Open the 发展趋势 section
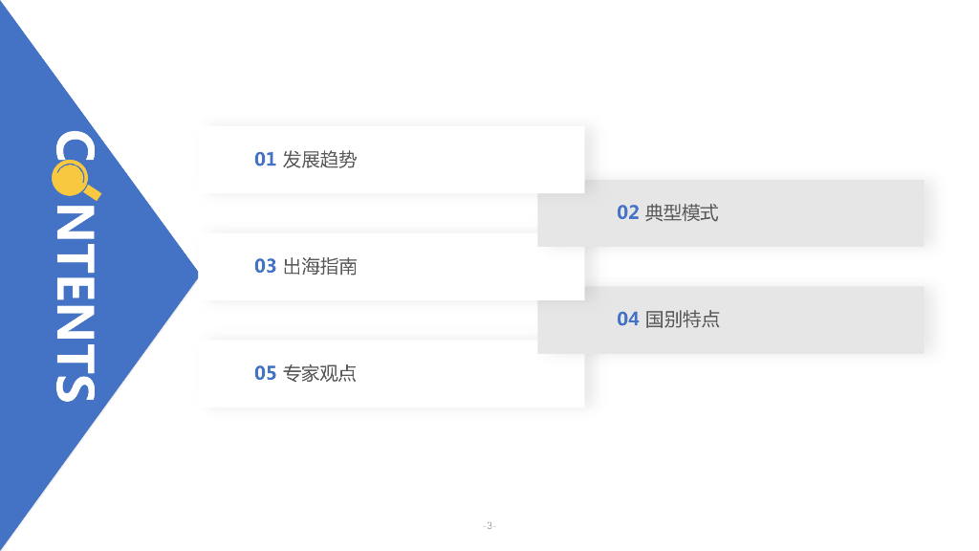 pos(319,160)
